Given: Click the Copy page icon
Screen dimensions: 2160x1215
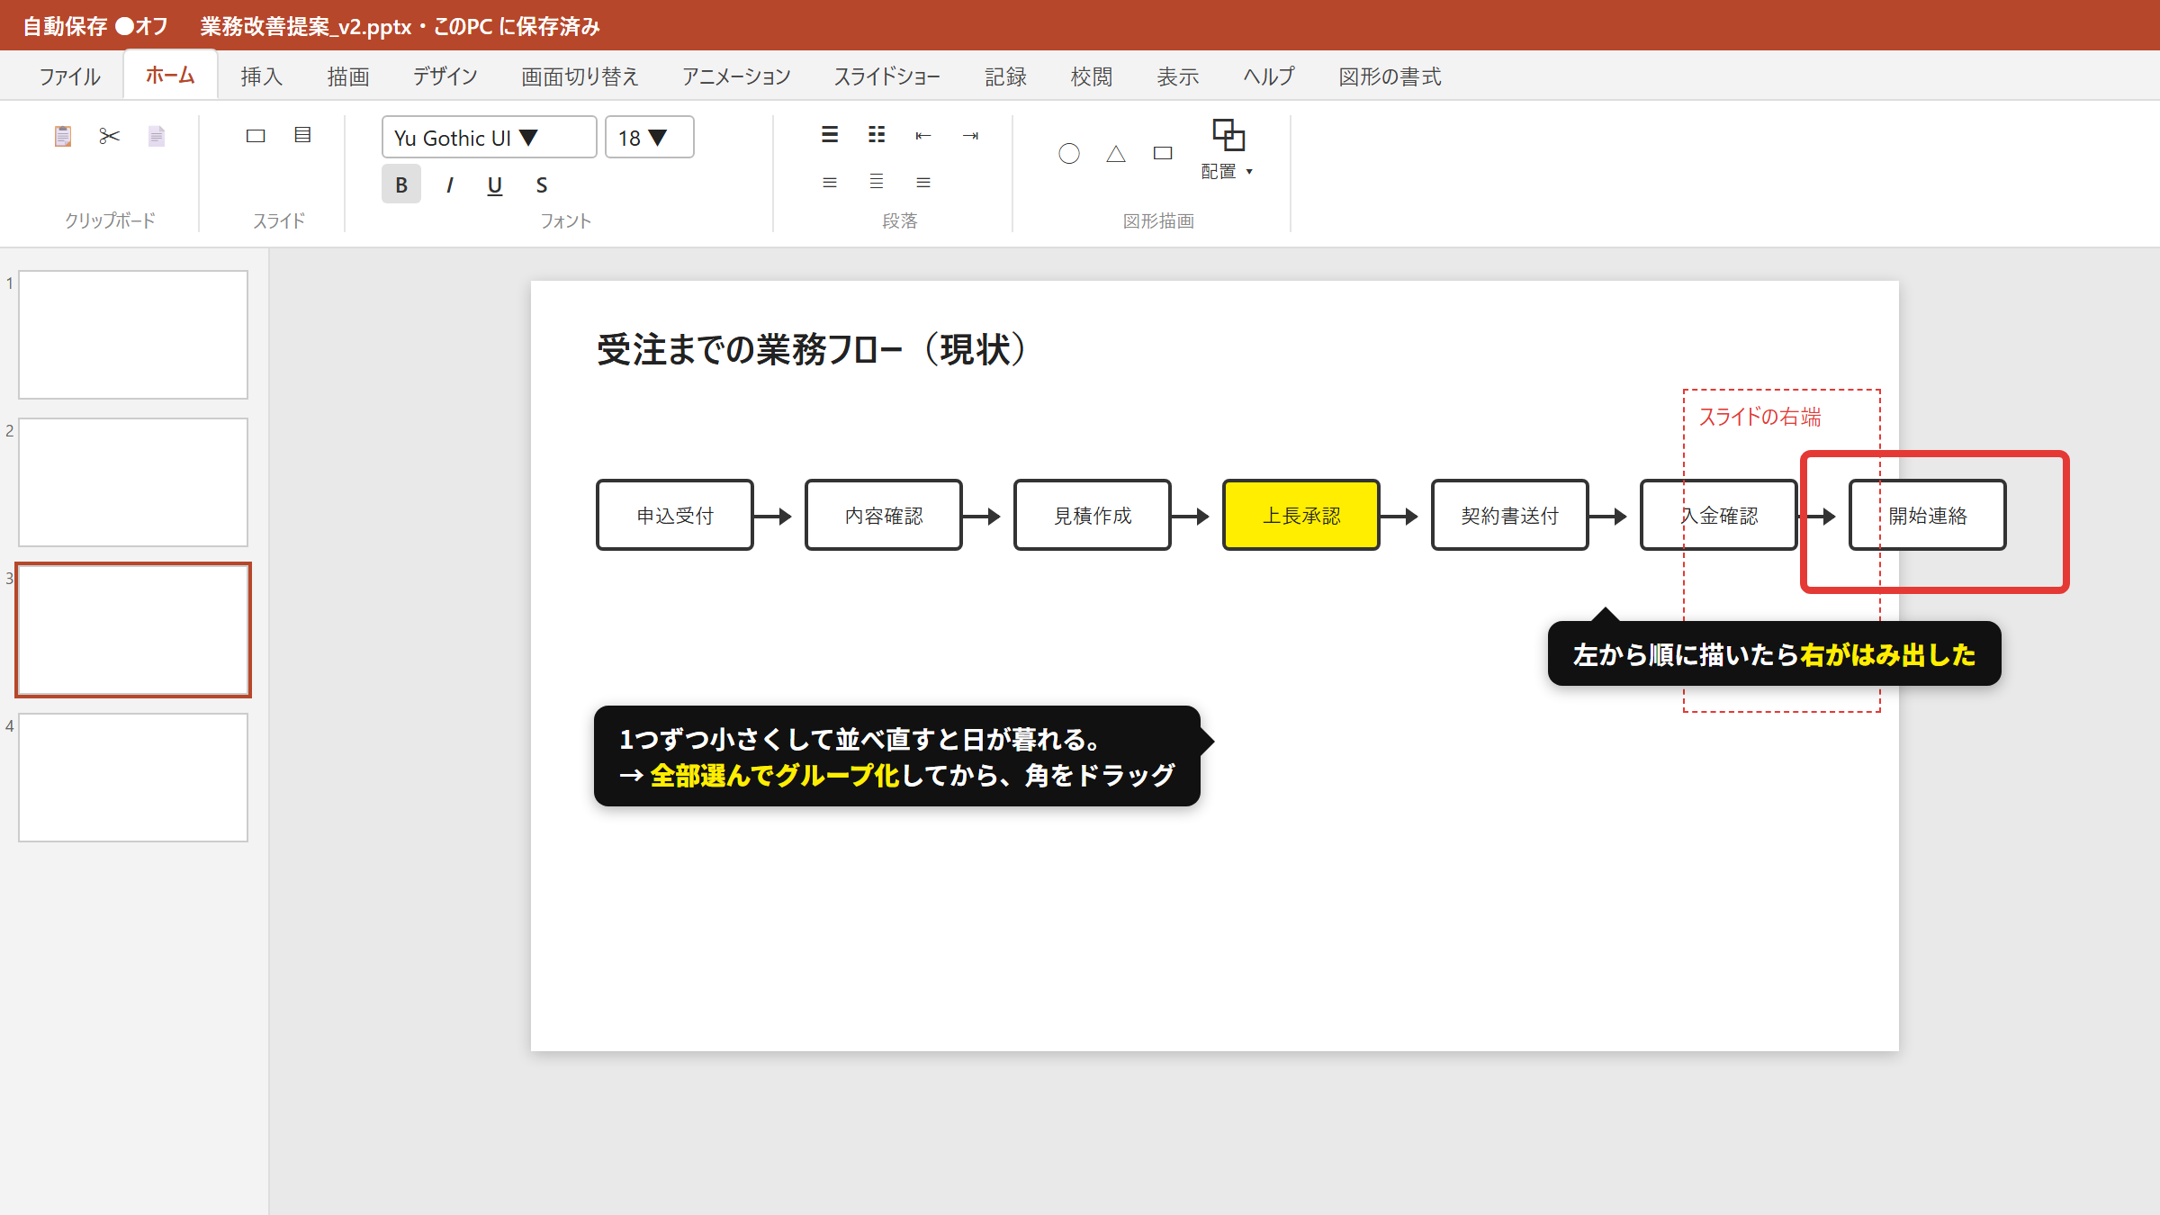Looking at the screenshot, I should click(x=157, y=136).
